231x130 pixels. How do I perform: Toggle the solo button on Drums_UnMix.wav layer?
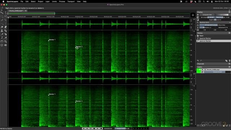coord(205,69)
